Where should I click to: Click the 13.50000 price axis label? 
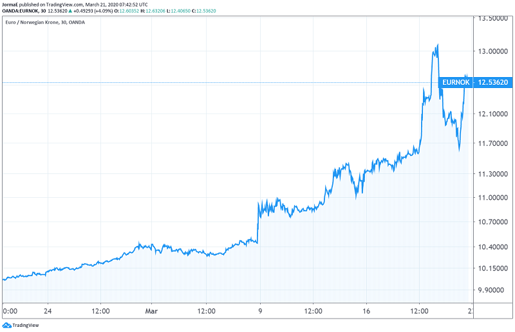(x=491, y=19)
